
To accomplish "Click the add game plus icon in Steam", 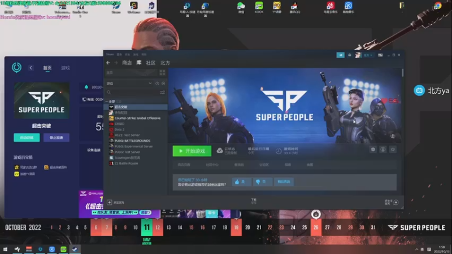I will click(109, 203).
